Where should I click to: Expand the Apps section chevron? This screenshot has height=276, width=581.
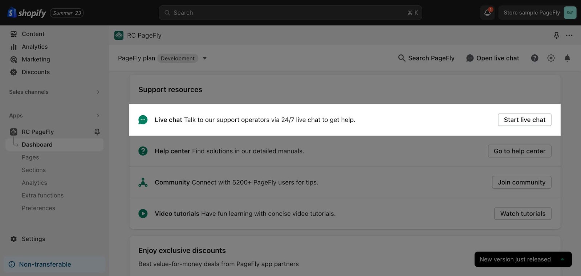pyautogui.click(x=98, y=116)
